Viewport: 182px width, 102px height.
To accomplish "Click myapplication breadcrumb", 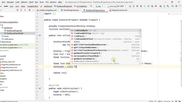I will tap(33, 6).
